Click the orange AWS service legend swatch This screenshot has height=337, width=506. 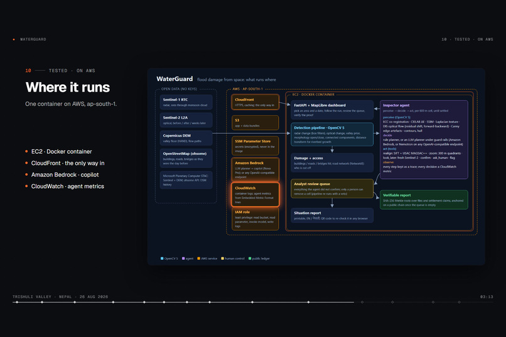coord(198,259)
